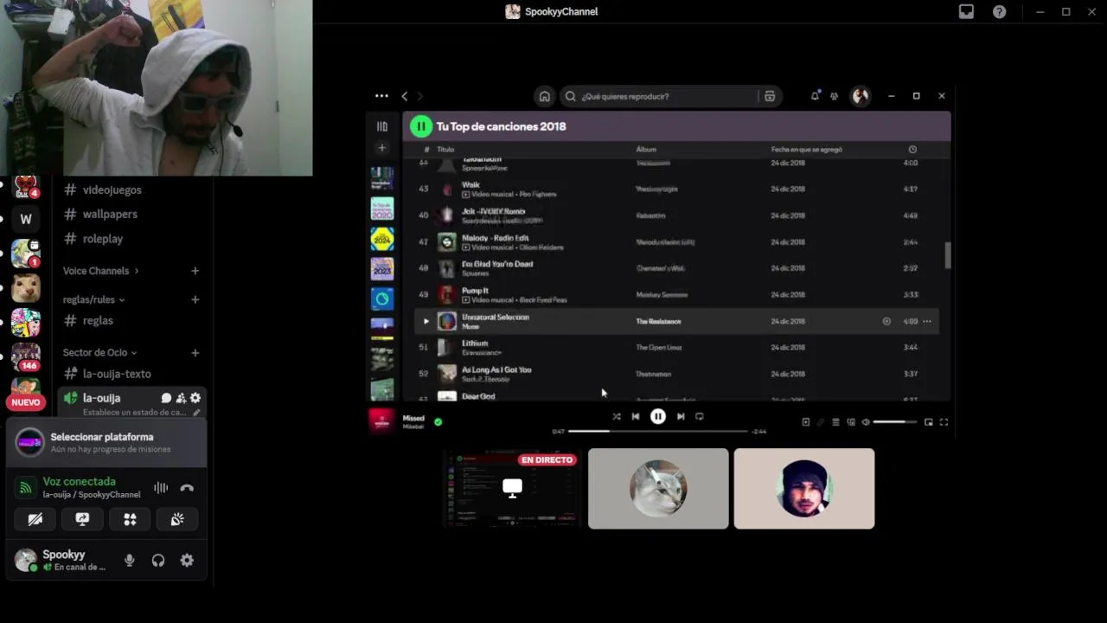Adjust Spotify volume slider
Viewport: 1107px width, 623px height.
point(894,422)
